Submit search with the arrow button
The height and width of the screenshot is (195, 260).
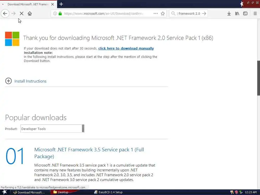pyautogui.click(x=204, y=13)
